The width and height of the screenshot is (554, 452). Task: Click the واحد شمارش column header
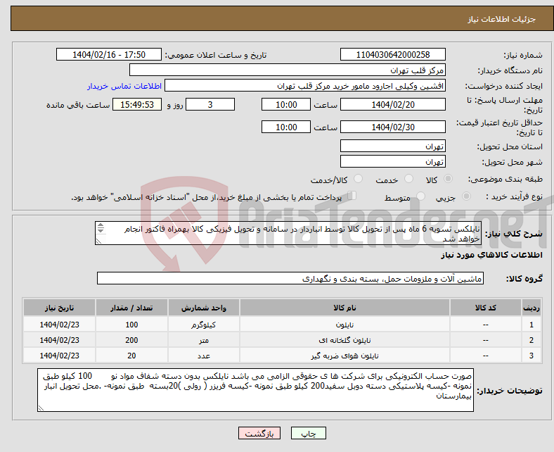coord(203,308)
